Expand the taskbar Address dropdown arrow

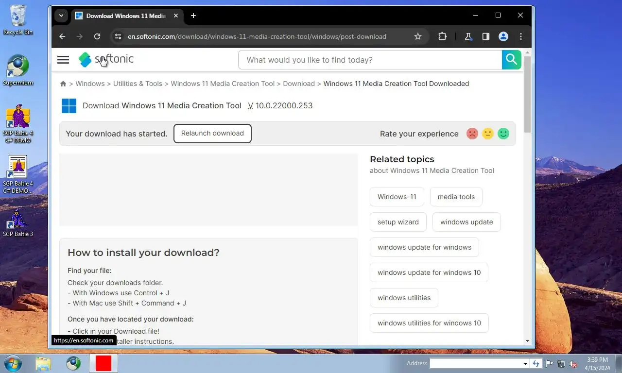pos(525,363)
